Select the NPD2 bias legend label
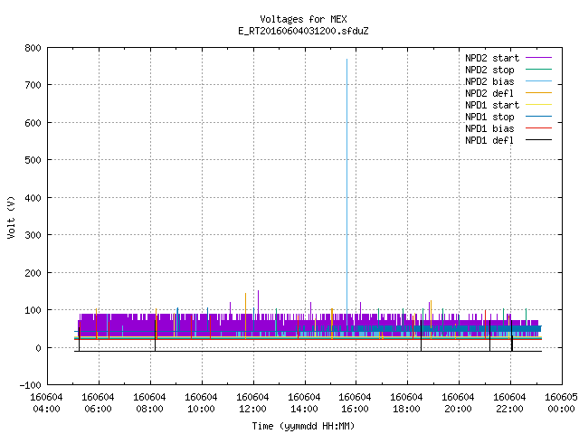Image resolution: width=579 pixels, height=434 pixels. (x=489, y=81)
